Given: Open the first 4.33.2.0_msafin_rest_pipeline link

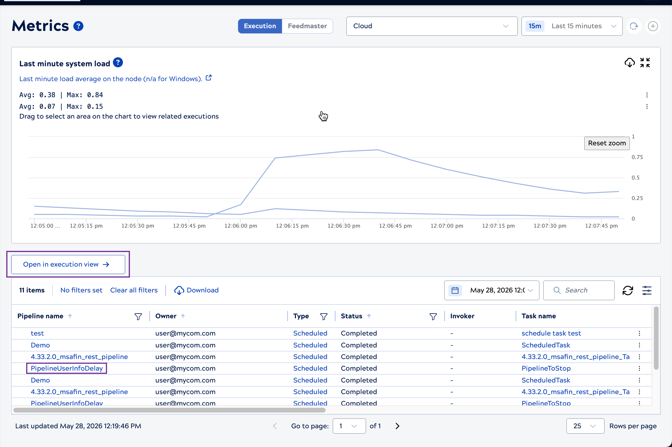Looking at the screenshot, I should tap(79, 357).
